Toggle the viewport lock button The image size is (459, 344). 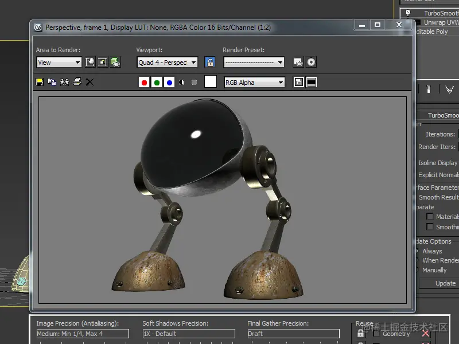(x=210, y=62)
